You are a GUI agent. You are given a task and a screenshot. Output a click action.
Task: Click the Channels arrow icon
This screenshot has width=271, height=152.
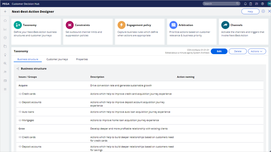[225, 25]
